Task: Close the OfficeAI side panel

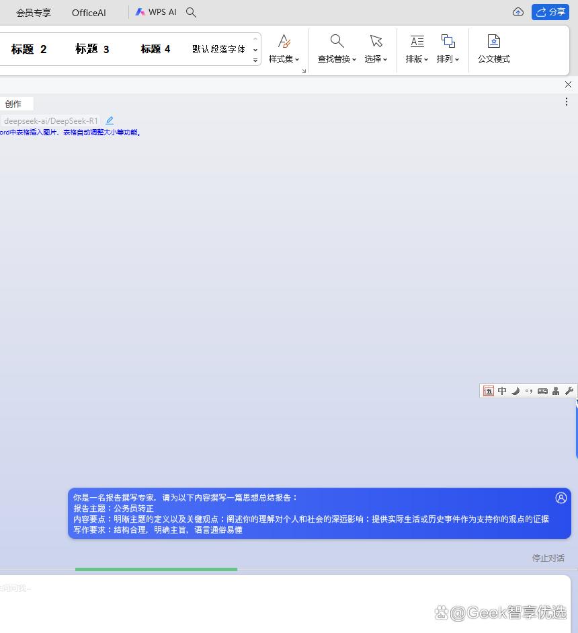Action: 568,84
